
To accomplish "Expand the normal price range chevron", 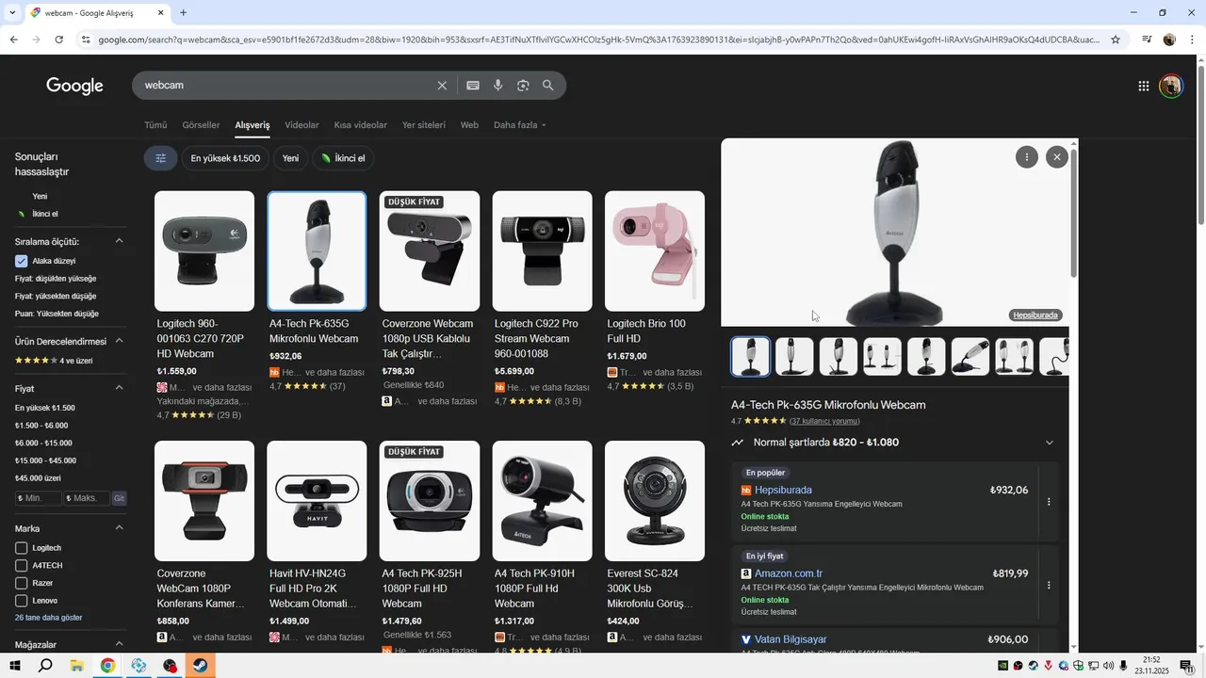I will 1050,443.
